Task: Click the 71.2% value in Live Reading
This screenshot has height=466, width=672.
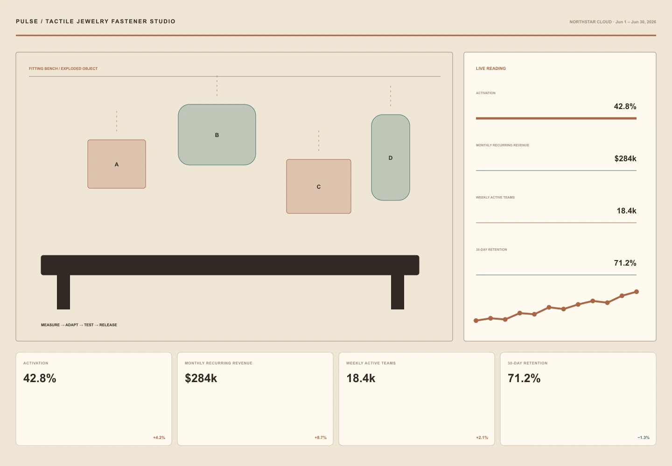Action: (x=625, y=263)
